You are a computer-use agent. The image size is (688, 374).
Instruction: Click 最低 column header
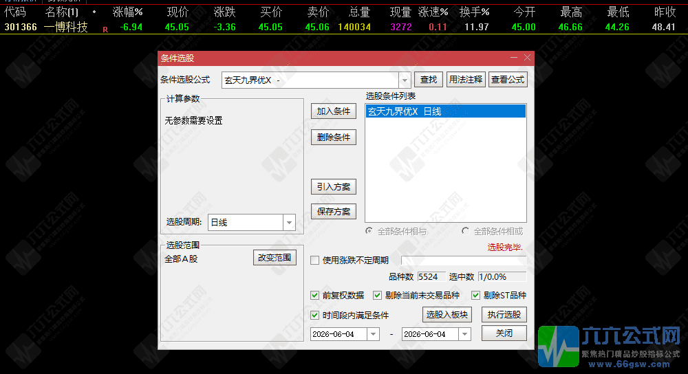pyautogui.click(x=619, y=12)
